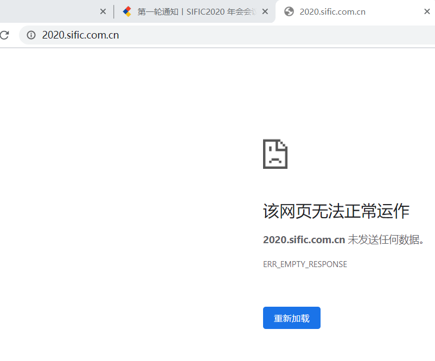The image size is (435, 361).
Task: Open the site information icon in address bar
Action: point(31,35)
